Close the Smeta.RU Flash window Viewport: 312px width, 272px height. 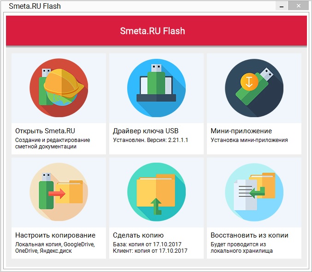click(299, 6)
